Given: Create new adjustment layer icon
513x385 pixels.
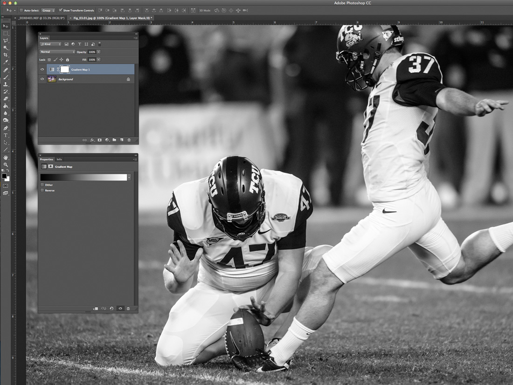Looking at the screenshot, I should tap(107, 140).
